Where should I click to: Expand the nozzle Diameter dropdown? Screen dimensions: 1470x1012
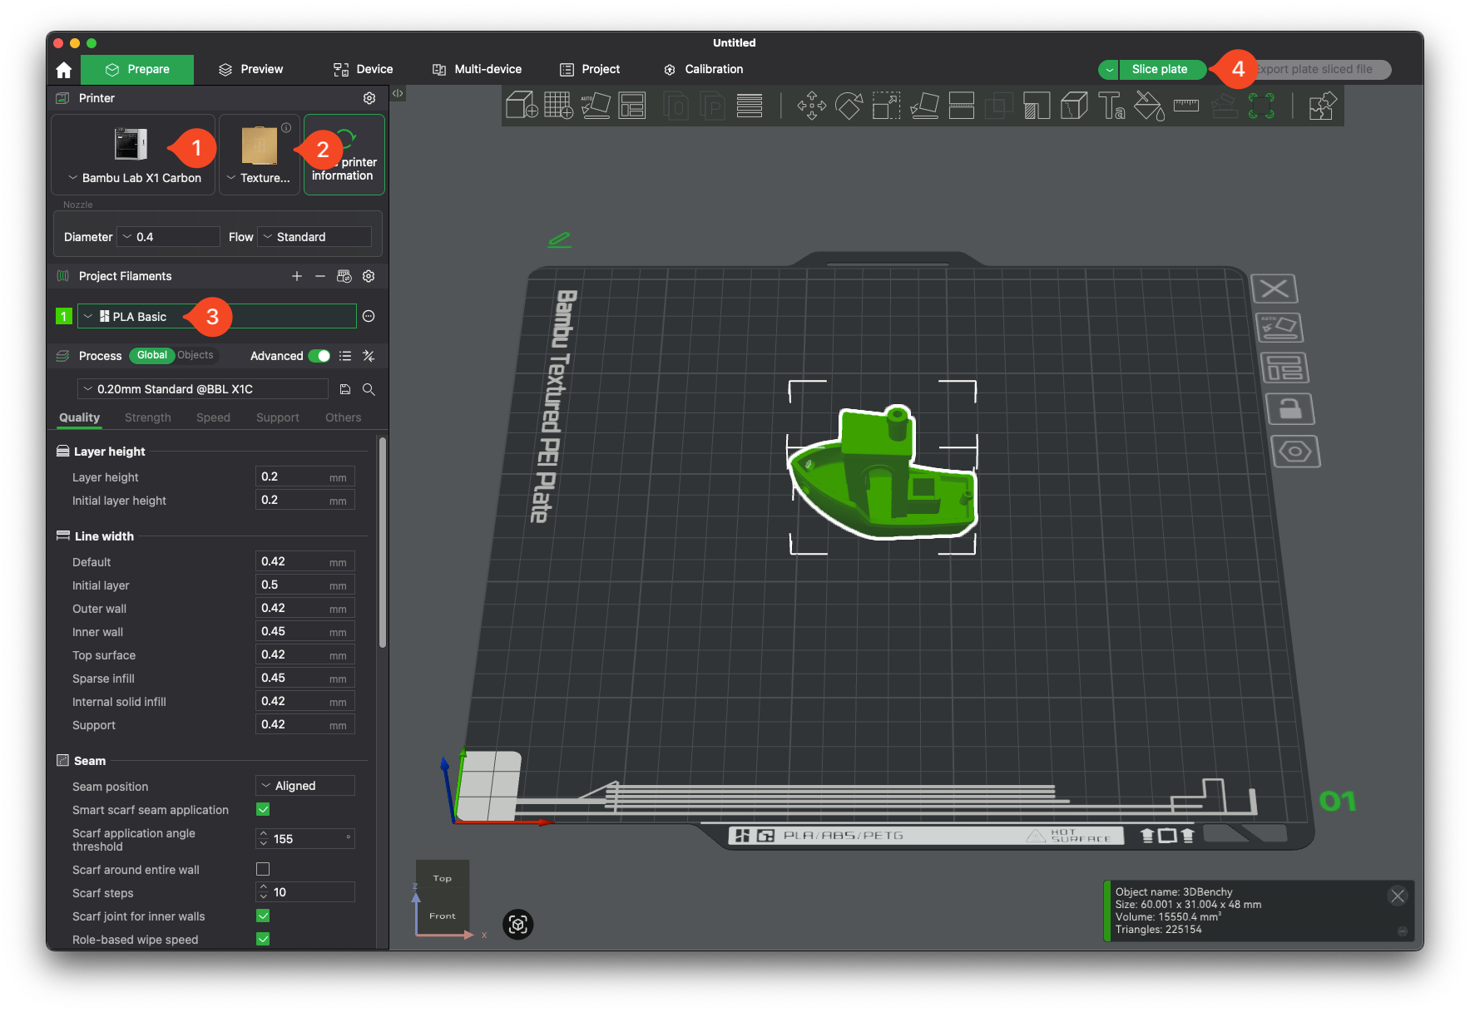coord(168,237)
